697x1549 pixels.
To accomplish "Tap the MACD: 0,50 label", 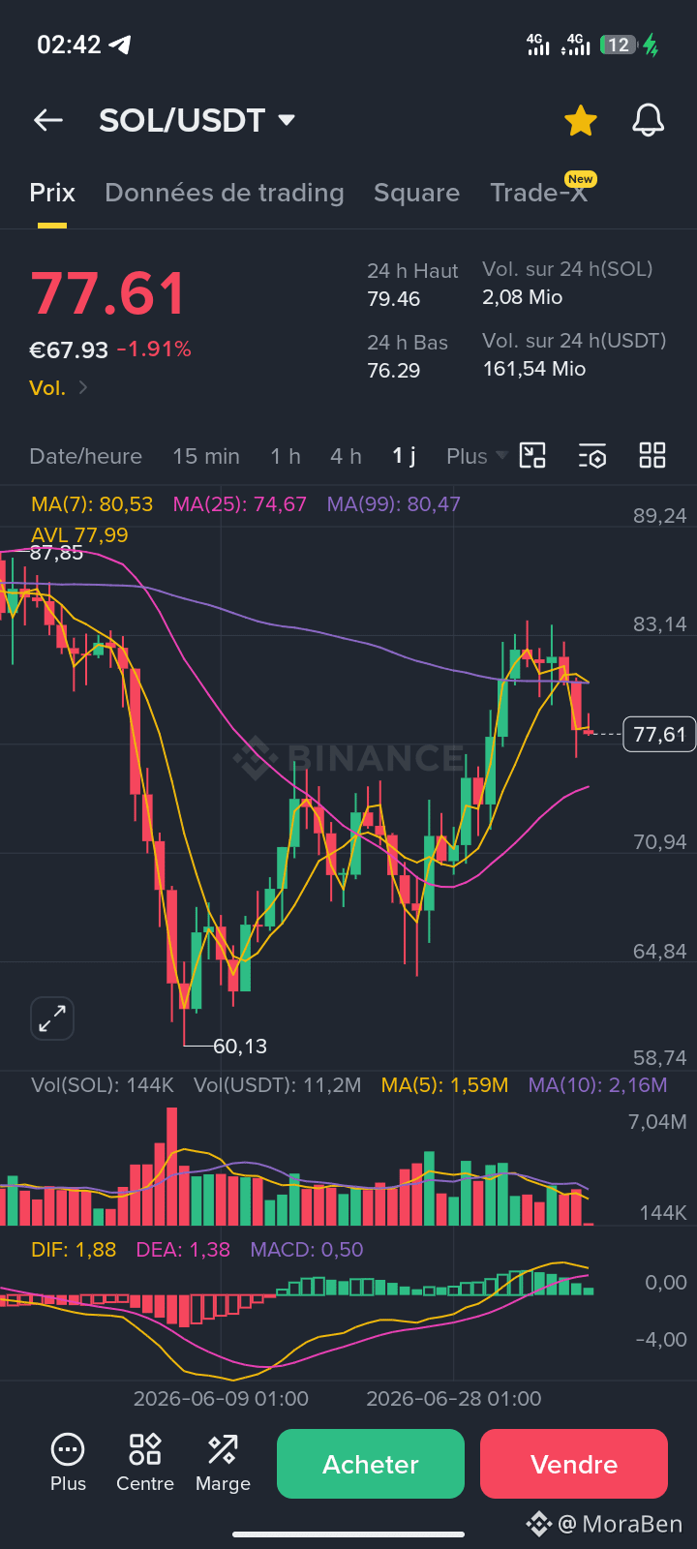I will (x=307, y=1250).
